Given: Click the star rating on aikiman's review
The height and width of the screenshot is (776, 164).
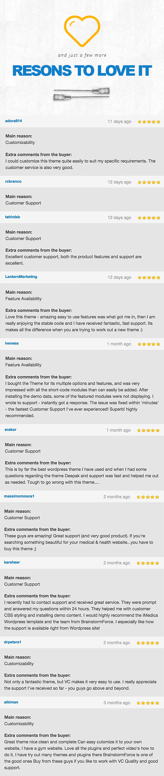Looking at the screenshot, I should coord(147,703).
